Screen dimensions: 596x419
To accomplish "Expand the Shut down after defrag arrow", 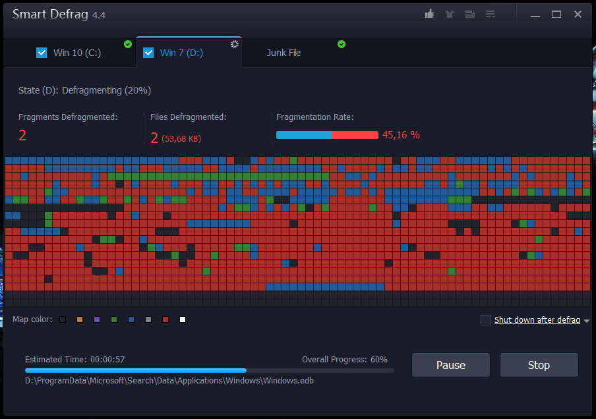I will pyautogui.click(x=587, y=321).
